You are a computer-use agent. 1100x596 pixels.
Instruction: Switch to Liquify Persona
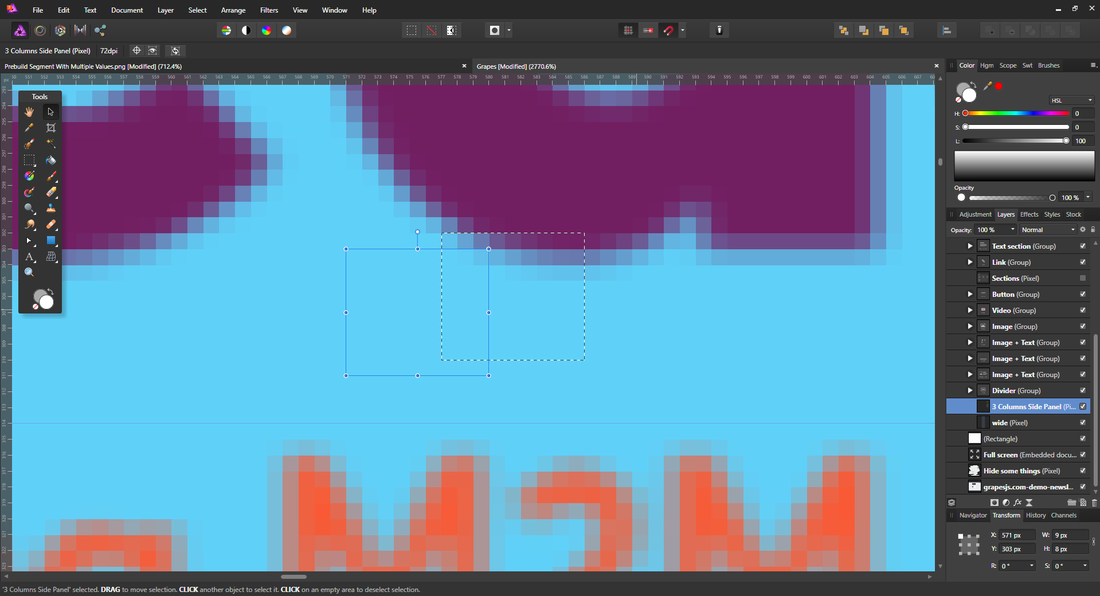(x=40, y=30)
